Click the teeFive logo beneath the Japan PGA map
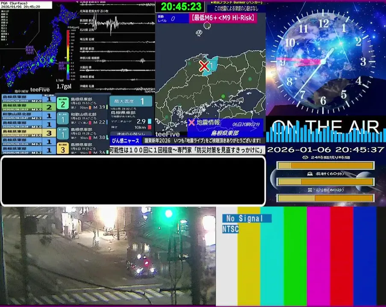 coord(40,90)
